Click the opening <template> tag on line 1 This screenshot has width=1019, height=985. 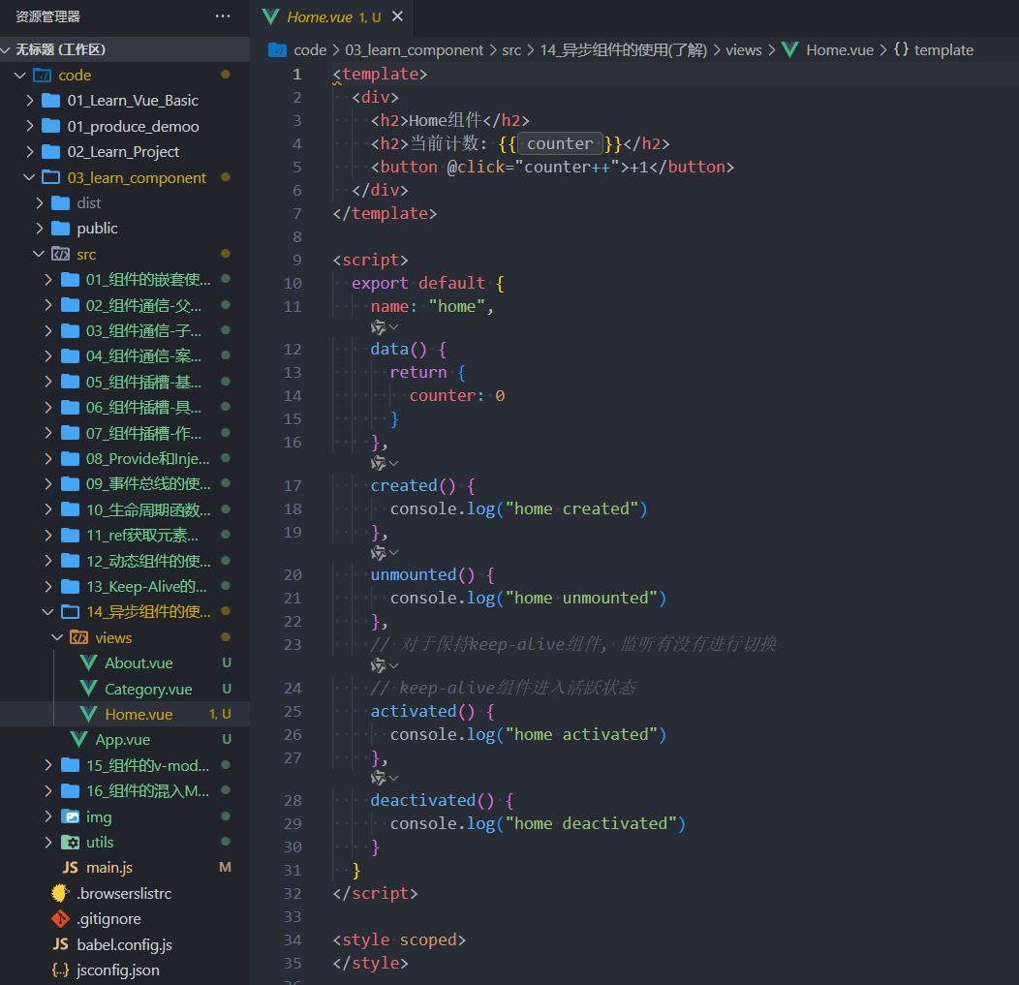point(380,74)
